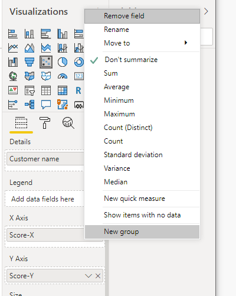The width and height of the screenshot is (236, 296).
Task: Click Legend's Add data fields here well
Action: 45,199
